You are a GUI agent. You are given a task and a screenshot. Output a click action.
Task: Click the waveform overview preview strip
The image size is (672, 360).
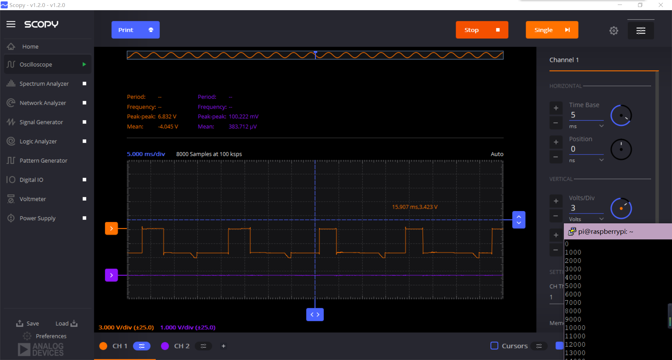315,55
